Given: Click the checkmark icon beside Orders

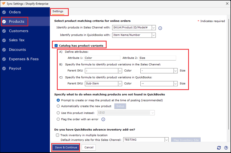Looking at the screenshot, I should 4,12.
